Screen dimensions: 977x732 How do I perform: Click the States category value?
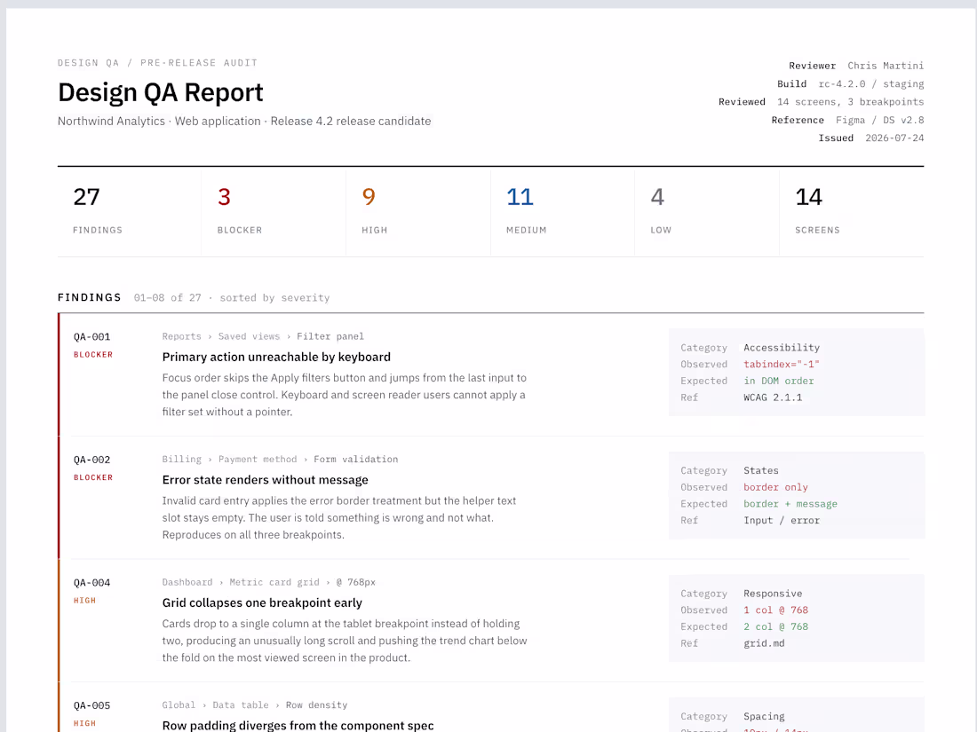coord(761,470)
